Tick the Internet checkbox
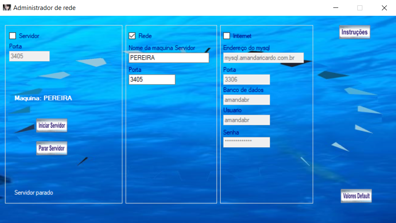 [226, 36]
